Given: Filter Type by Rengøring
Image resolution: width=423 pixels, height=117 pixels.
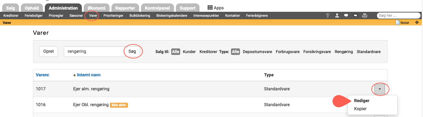Looking at the screenshot, I should click(344, 52).
